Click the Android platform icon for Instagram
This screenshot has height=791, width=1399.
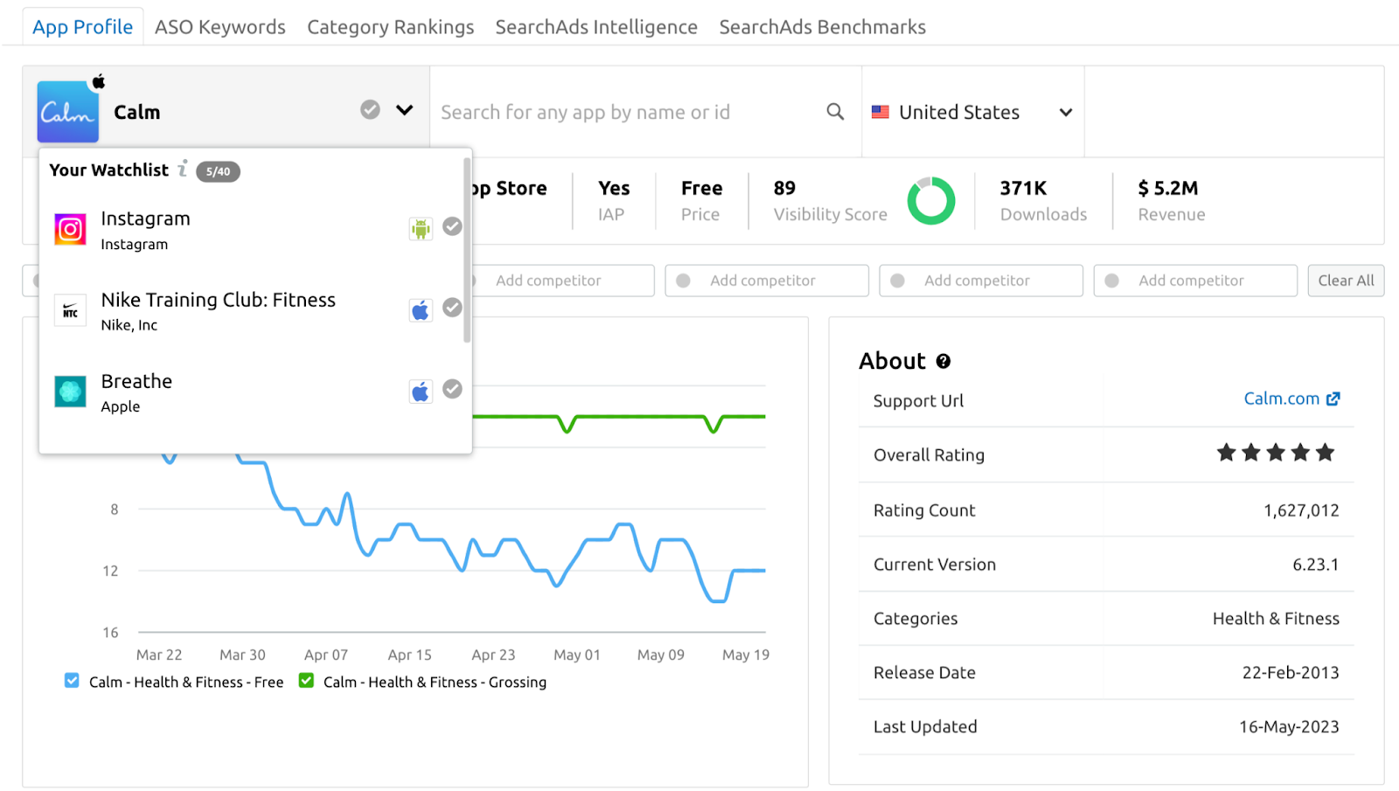[x=421, y=229]
